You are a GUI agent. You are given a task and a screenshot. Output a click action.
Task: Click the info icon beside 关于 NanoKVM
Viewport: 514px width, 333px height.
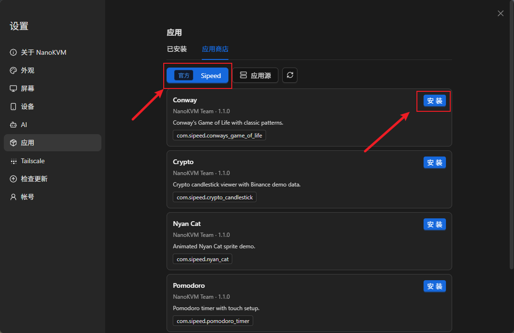(13, 52)
